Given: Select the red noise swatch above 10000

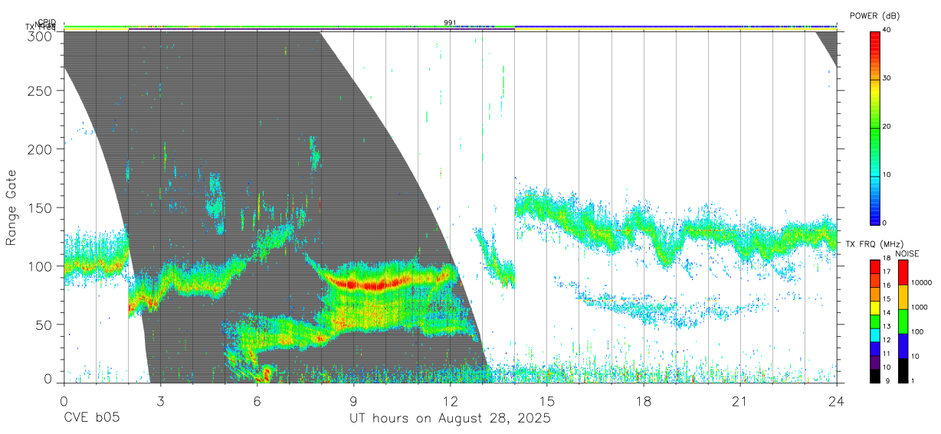Looking at the screenshot, I should [903, 272].
